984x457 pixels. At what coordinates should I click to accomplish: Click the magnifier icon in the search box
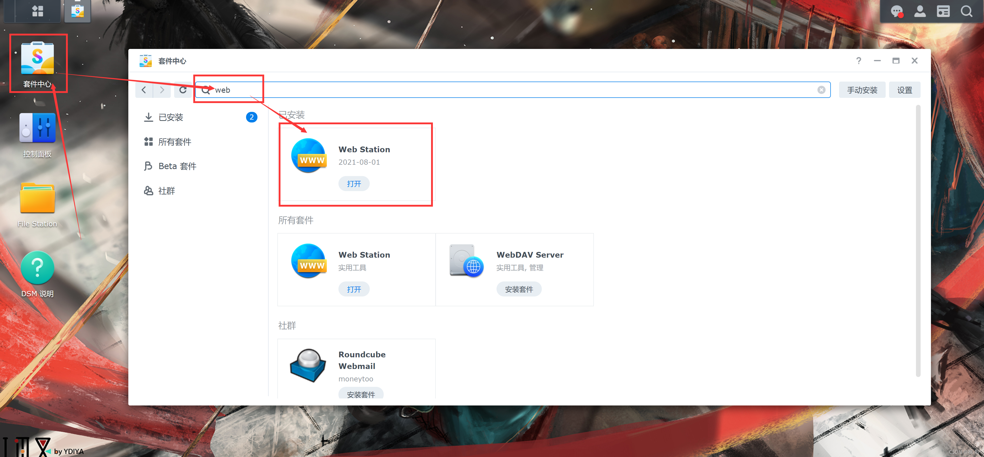(x=206, y=90)
